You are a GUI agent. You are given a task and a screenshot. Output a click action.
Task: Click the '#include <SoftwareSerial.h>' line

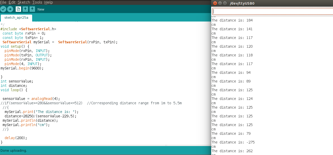click(28, 29)
